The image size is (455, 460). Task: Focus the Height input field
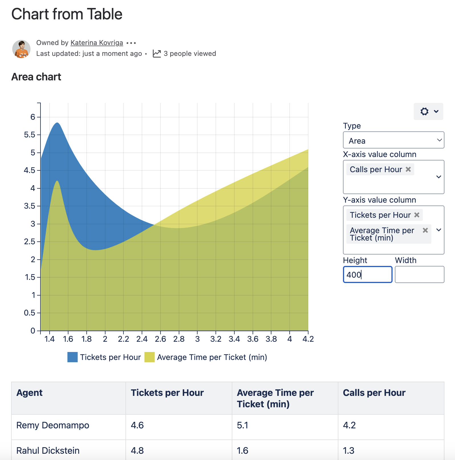coord(367,274)
